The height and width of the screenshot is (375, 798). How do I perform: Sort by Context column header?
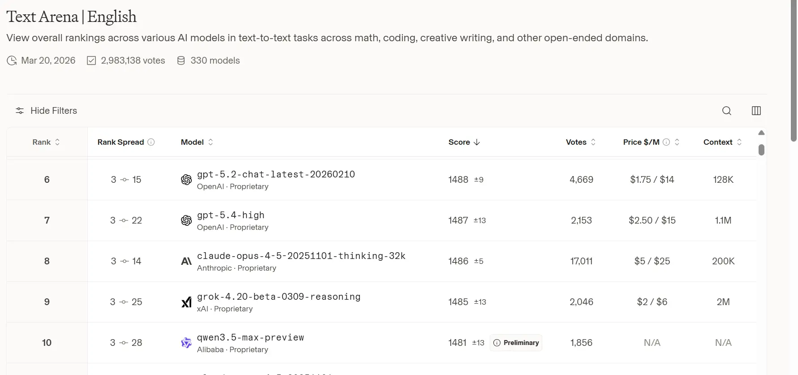tap(722, 142)
